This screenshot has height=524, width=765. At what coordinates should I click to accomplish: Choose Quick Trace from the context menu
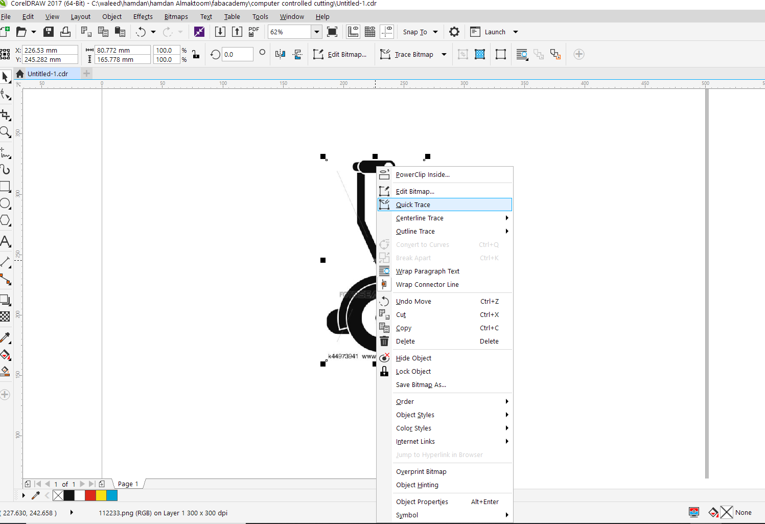[x=445, y=205]
